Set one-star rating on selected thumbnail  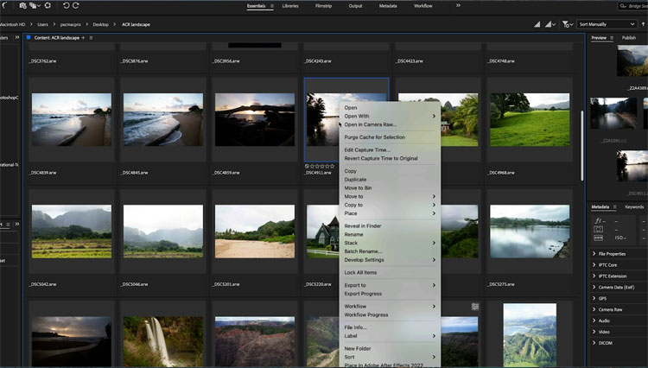click(312, 166)
